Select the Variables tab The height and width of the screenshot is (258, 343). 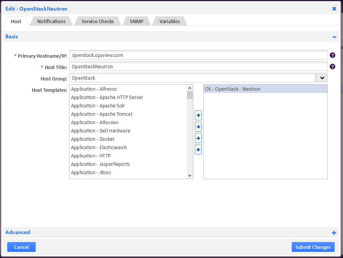click(x=169, y=21)
